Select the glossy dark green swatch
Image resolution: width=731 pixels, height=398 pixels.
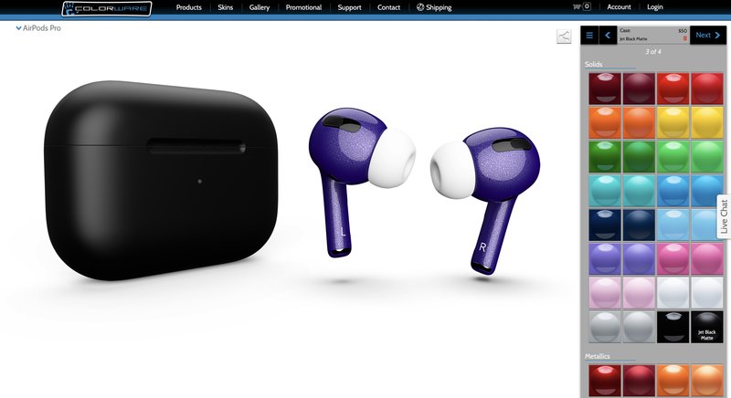point(605,157)
